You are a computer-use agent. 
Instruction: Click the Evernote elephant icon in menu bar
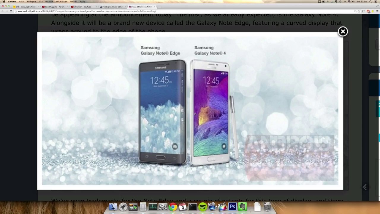336,2
